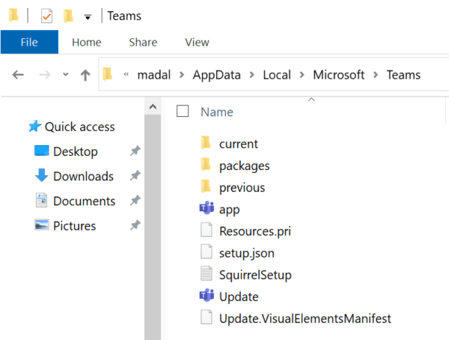Open the Recent locations dropdown chevron
449x340 pixels.
click(66, 75)
